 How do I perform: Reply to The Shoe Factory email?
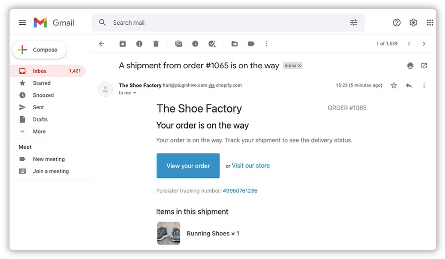[409, 85]
